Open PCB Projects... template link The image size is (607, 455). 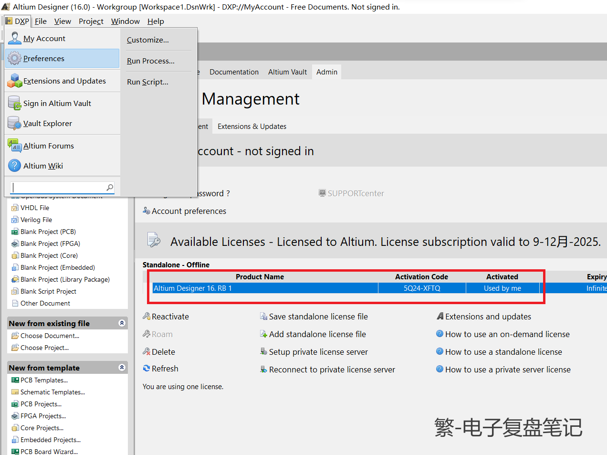click(x=41, y=404)
